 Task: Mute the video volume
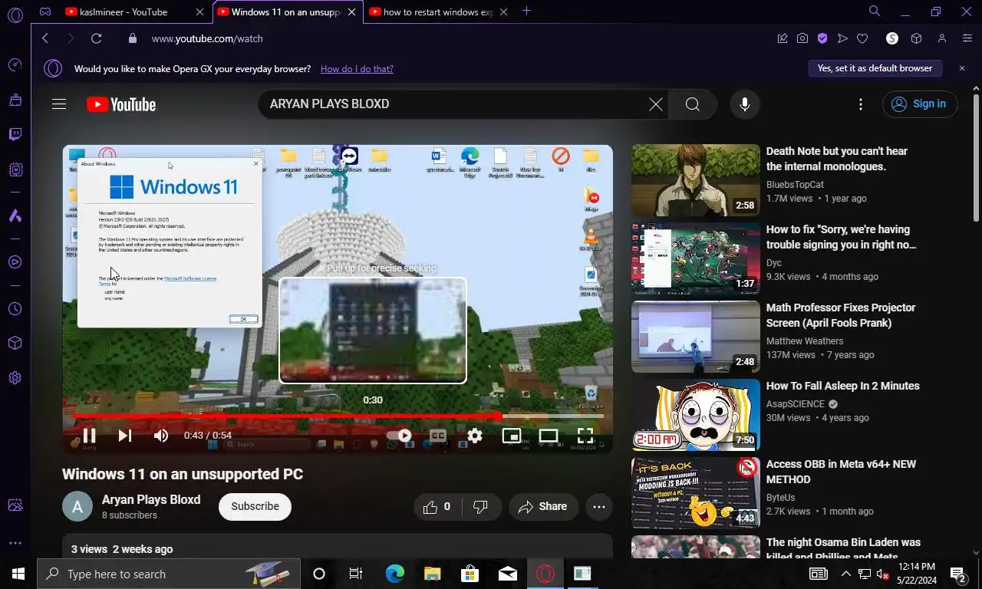(x=161, y=436)
